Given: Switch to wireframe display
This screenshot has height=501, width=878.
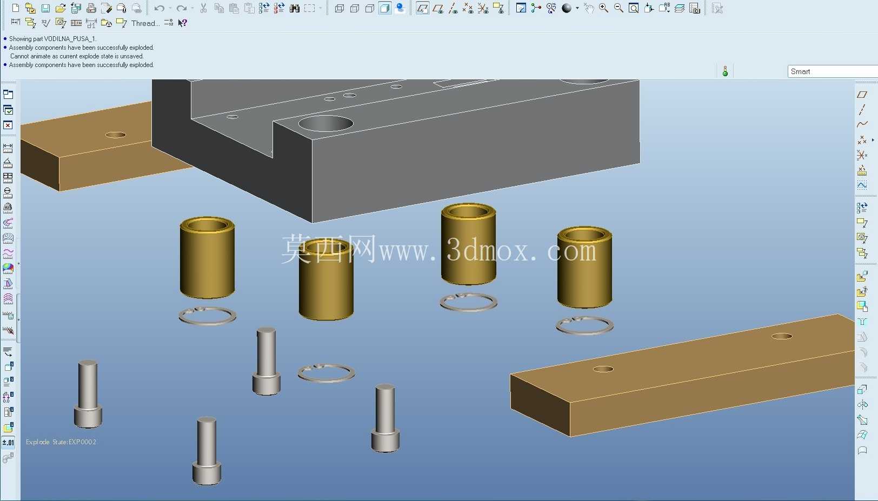Looking at the screenshot, I should click(340, 8).
